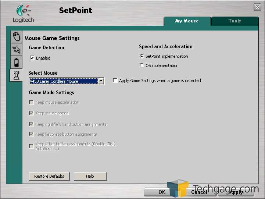Click the Select Mouse label
265x199 pixels.
pos(43,73)
